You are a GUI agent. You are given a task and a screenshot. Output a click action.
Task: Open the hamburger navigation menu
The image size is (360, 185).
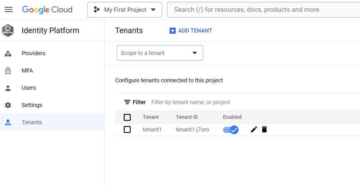(x=9, y=10)
